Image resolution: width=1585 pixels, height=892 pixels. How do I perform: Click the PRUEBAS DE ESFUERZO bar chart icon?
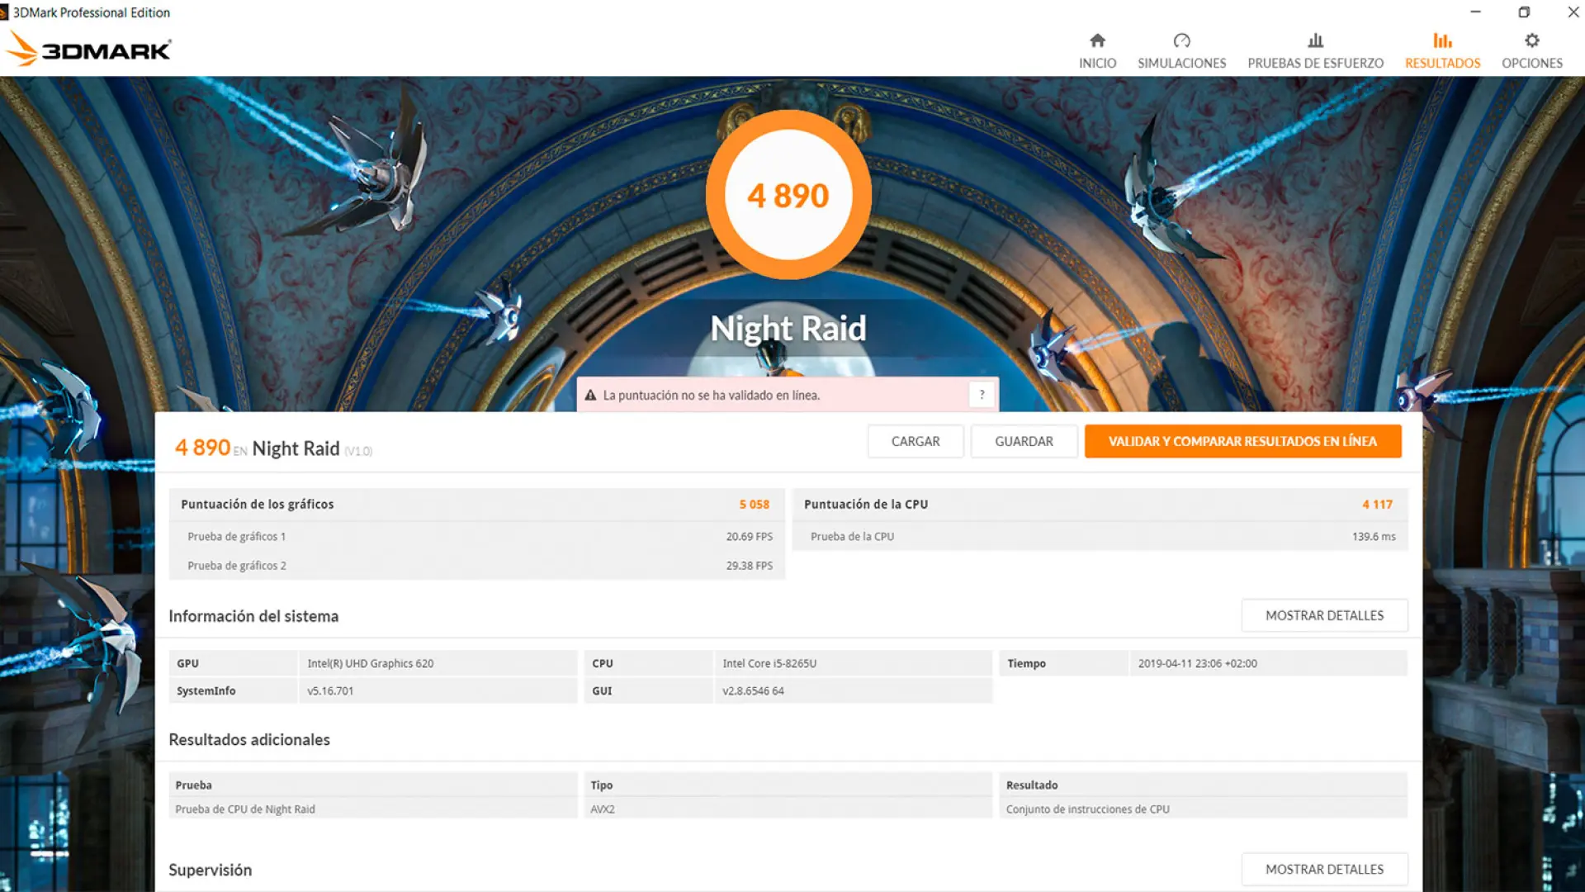(x=1315, y=40)
